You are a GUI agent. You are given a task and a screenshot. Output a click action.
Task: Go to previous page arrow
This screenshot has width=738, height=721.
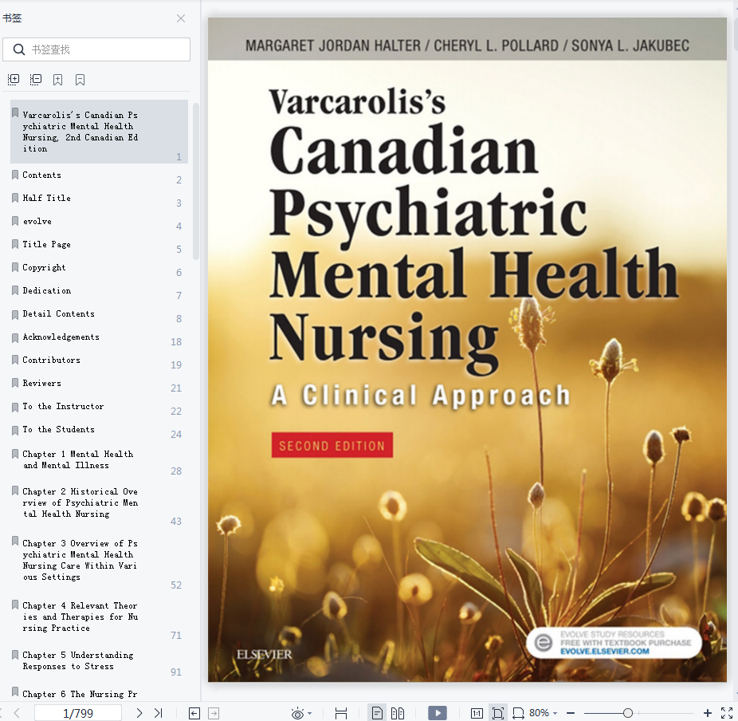pyautogui.click(x=17, y=713)
